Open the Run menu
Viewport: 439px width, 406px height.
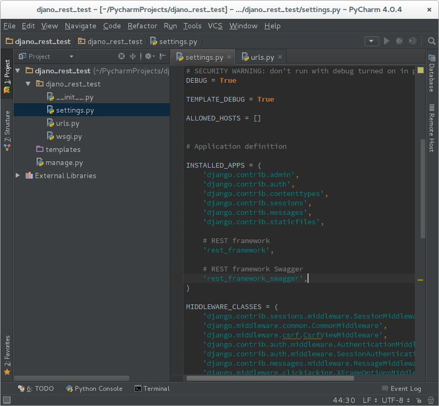tap(170, 26)
